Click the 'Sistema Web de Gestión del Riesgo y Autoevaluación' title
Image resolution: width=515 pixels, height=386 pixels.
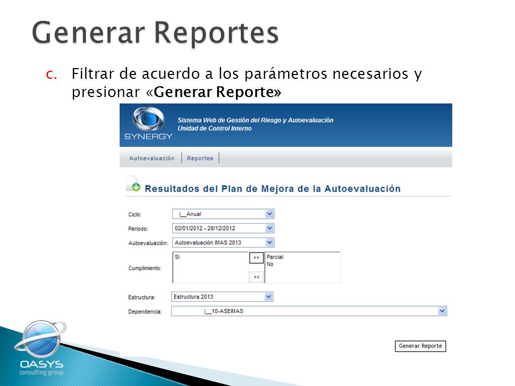coord(255,120)
